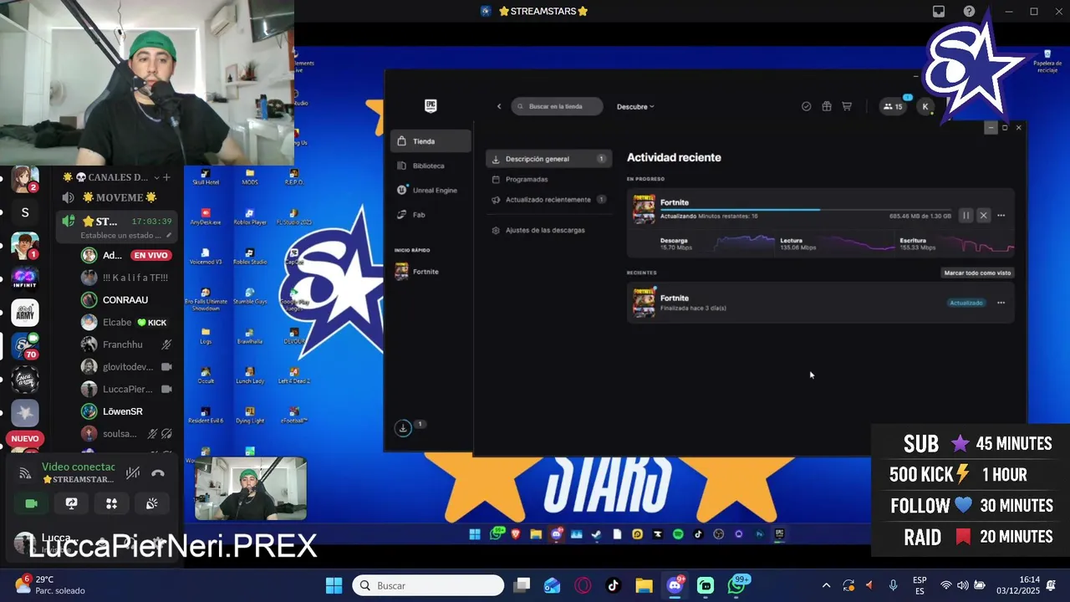Click the Actualizado badge on recent Fortnite
1070x602 pixels.
tap(966, 303)
